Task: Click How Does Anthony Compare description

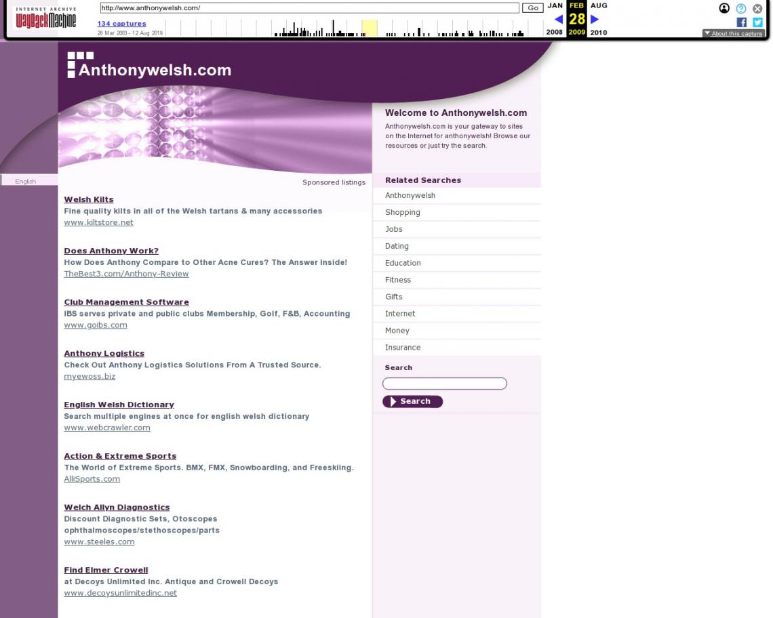Action: click(205, 262)
